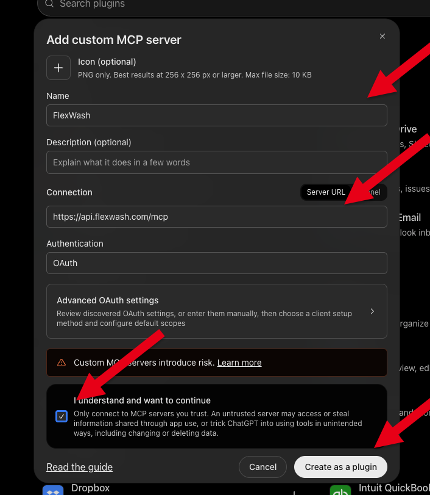Click the Icon (optional) label
The height and width of the screenshot is (495, 430).
tap(107, 62)
